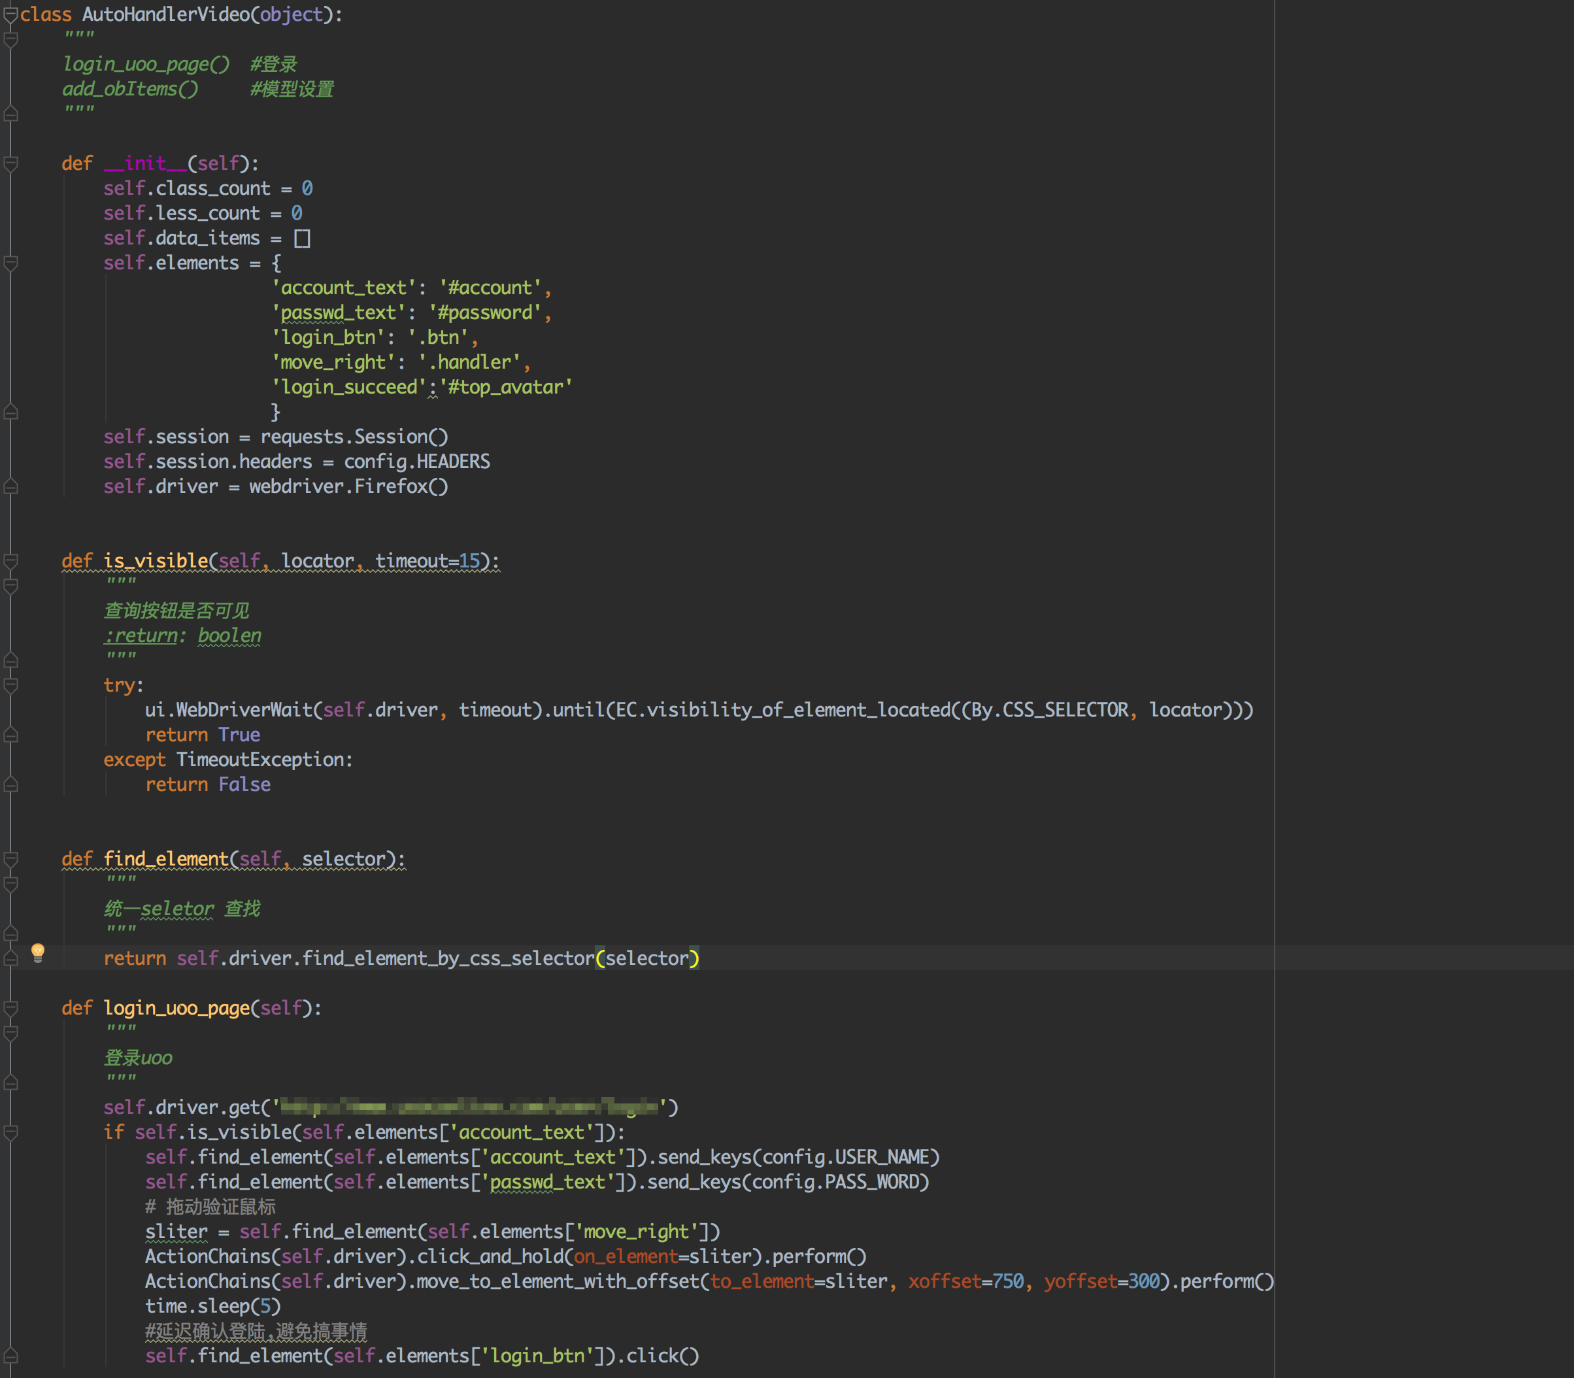Click the fold end marker at return False
This screenshot has width=1574, height=1378.
click(x=10, y=784)
